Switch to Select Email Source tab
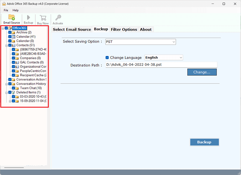 point(72,29)
